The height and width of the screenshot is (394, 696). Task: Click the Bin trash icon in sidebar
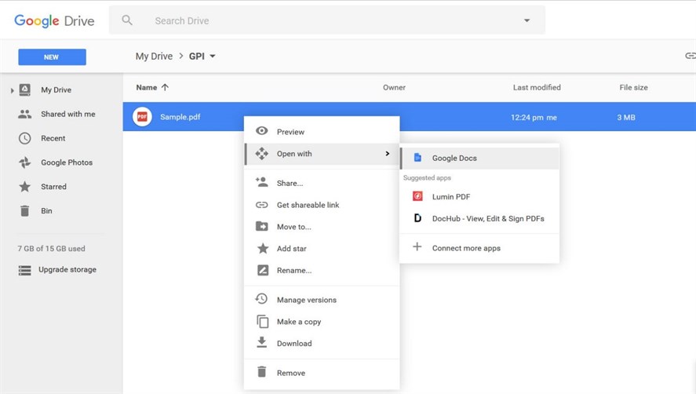click(25, 211)
